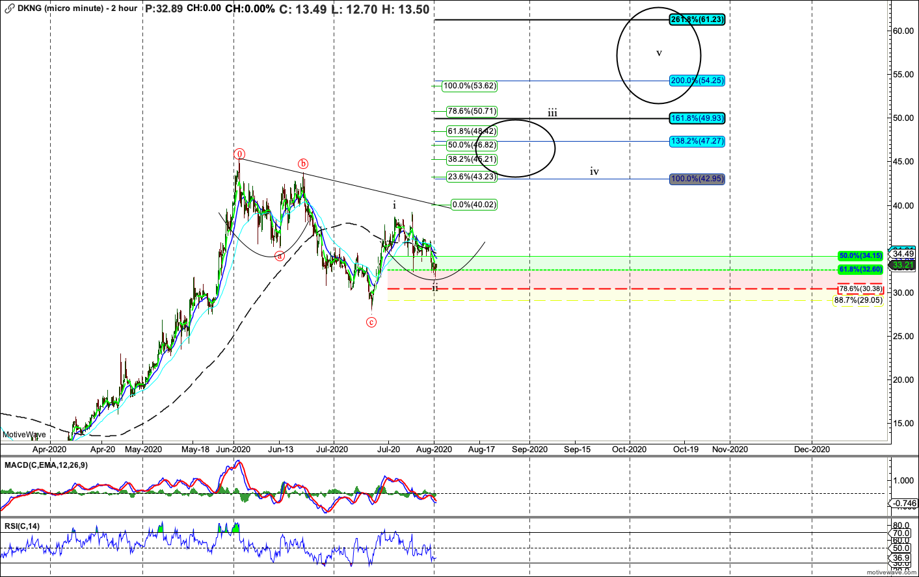Select the 50.0%(46.82) retracement label

(x=472, y=145)
